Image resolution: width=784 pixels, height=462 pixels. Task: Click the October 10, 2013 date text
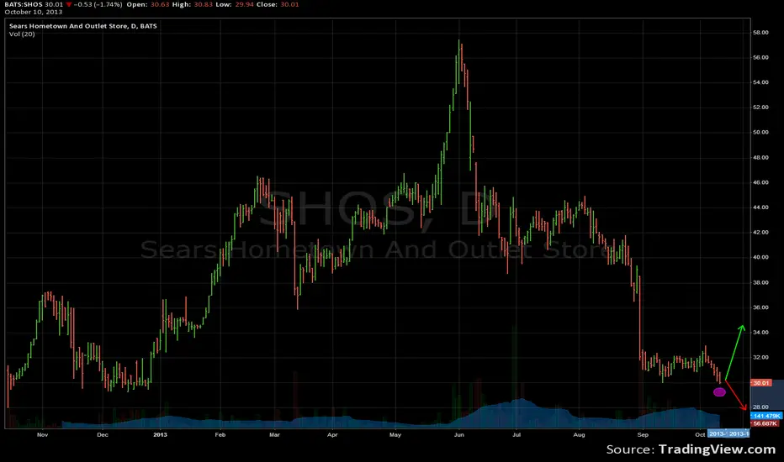tap(34, 12)
